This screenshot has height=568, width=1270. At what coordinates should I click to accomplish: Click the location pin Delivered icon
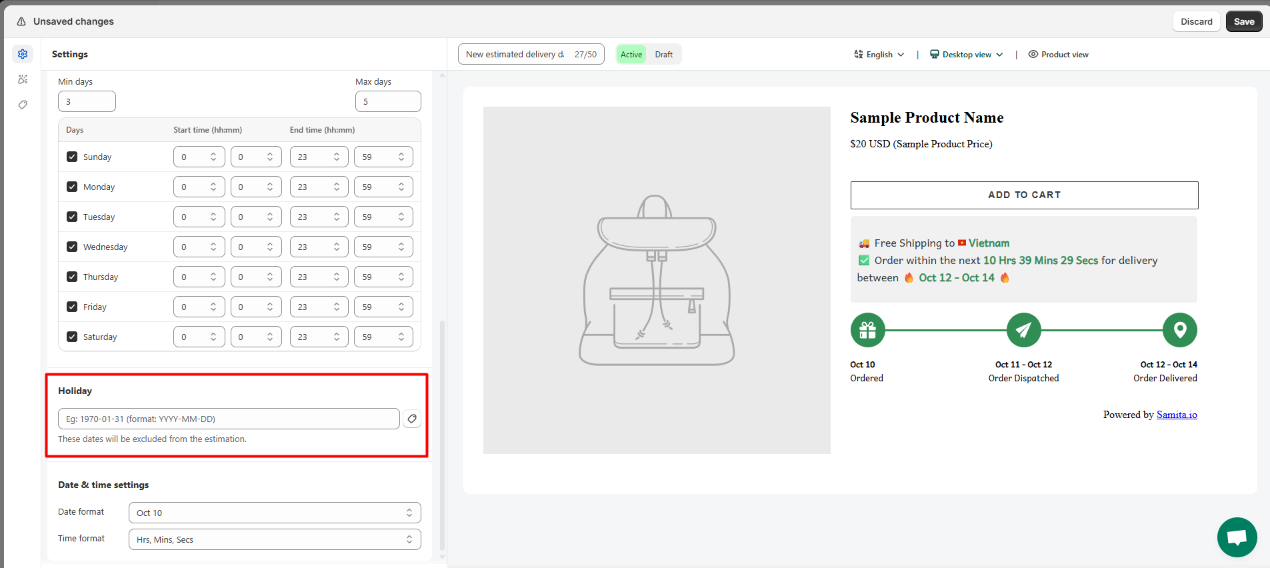click(x=1179, y=330)
